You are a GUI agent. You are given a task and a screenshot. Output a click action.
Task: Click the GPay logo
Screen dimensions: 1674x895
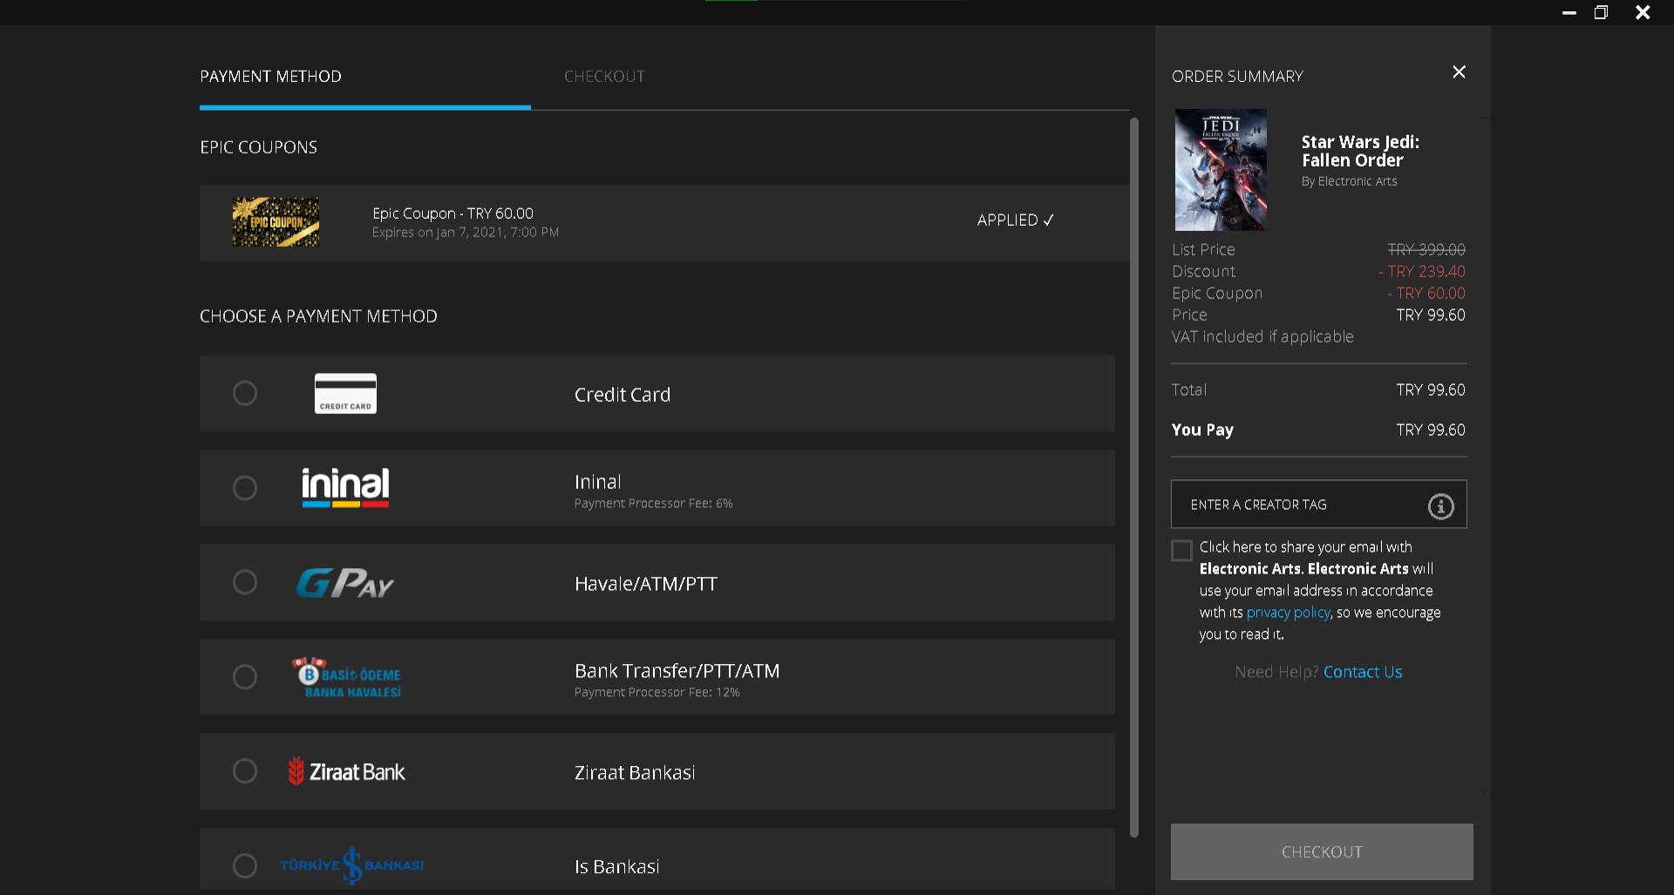(x=345, y=583)
